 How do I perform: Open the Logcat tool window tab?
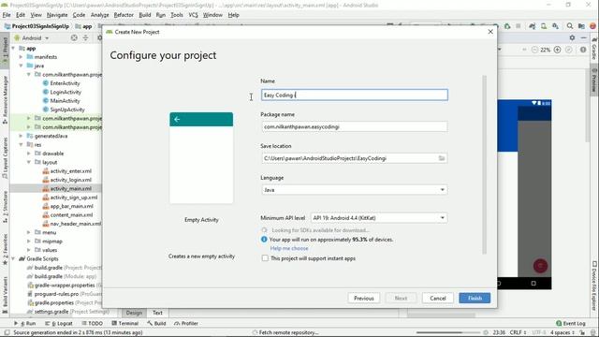tap(59, 323)
